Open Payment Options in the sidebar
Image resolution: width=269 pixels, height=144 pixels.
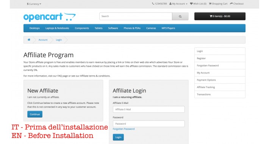[220, 80]
